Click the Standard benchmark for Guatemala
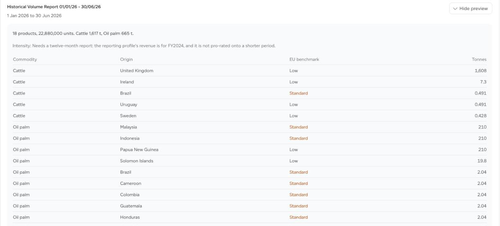Viewport: 500px width, 226px height. (299, 206)
